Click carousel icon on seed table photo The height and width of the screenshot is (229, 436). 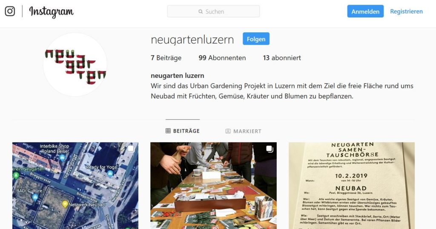269,149
